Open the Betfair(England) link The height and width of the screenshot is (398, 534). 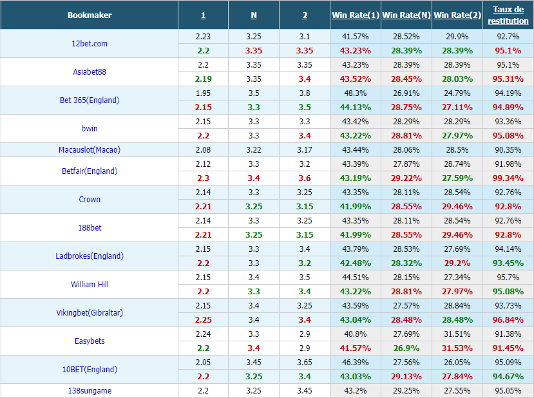(x=90, y=171)
